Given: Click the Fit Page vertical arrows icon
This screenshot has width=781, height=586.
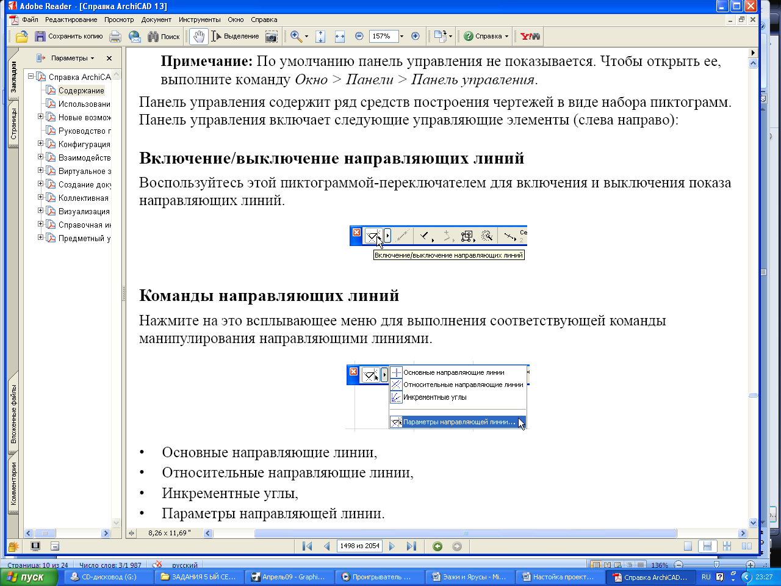Looking at the screenshot, I should (321, 37).
